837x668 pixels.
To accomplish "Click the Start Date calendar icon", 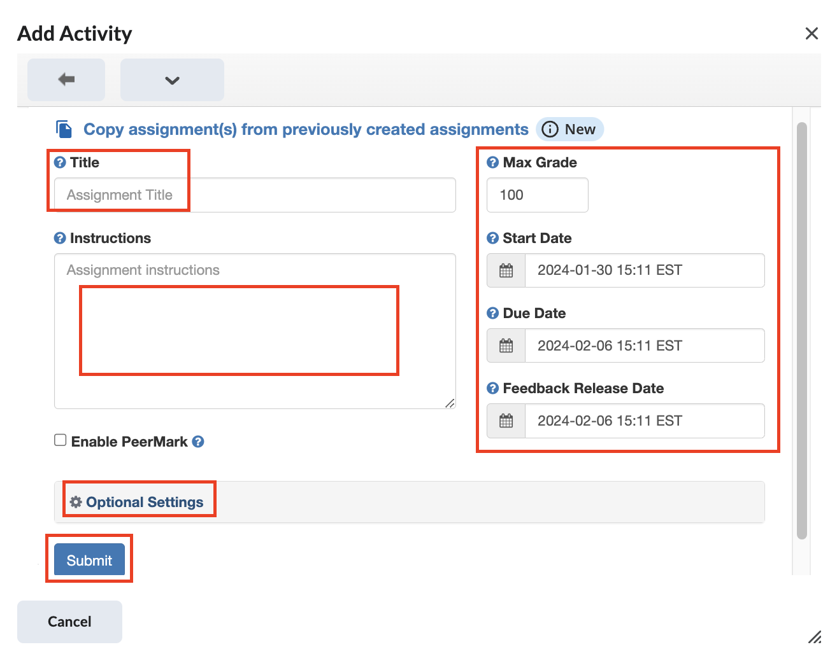I will [506, 270].
